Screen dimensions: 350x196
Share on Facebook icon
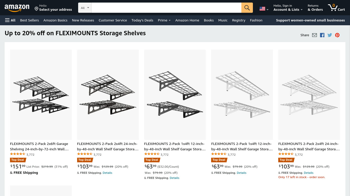click(x=322, y=35)
